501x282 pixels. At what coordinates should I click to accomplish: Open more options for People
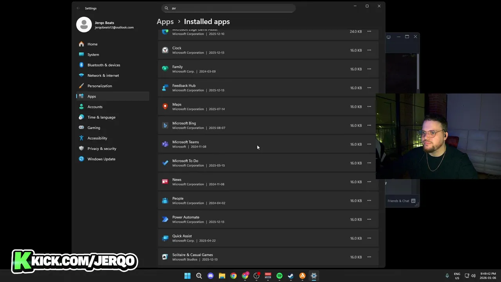coord(369,201)
